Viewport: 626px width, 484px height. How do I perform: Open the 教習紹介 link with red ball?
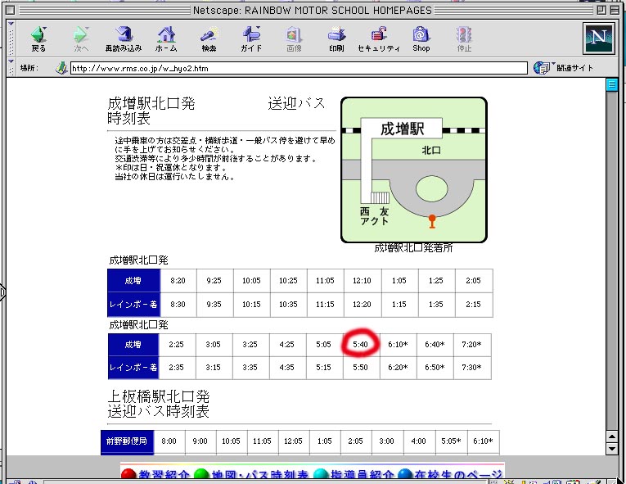pos(155,475)
